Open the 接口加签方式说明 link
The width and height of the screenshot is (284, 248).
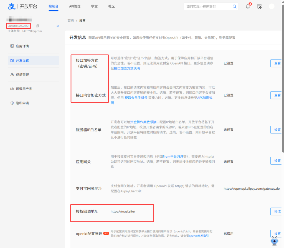[x=127, y=68]
